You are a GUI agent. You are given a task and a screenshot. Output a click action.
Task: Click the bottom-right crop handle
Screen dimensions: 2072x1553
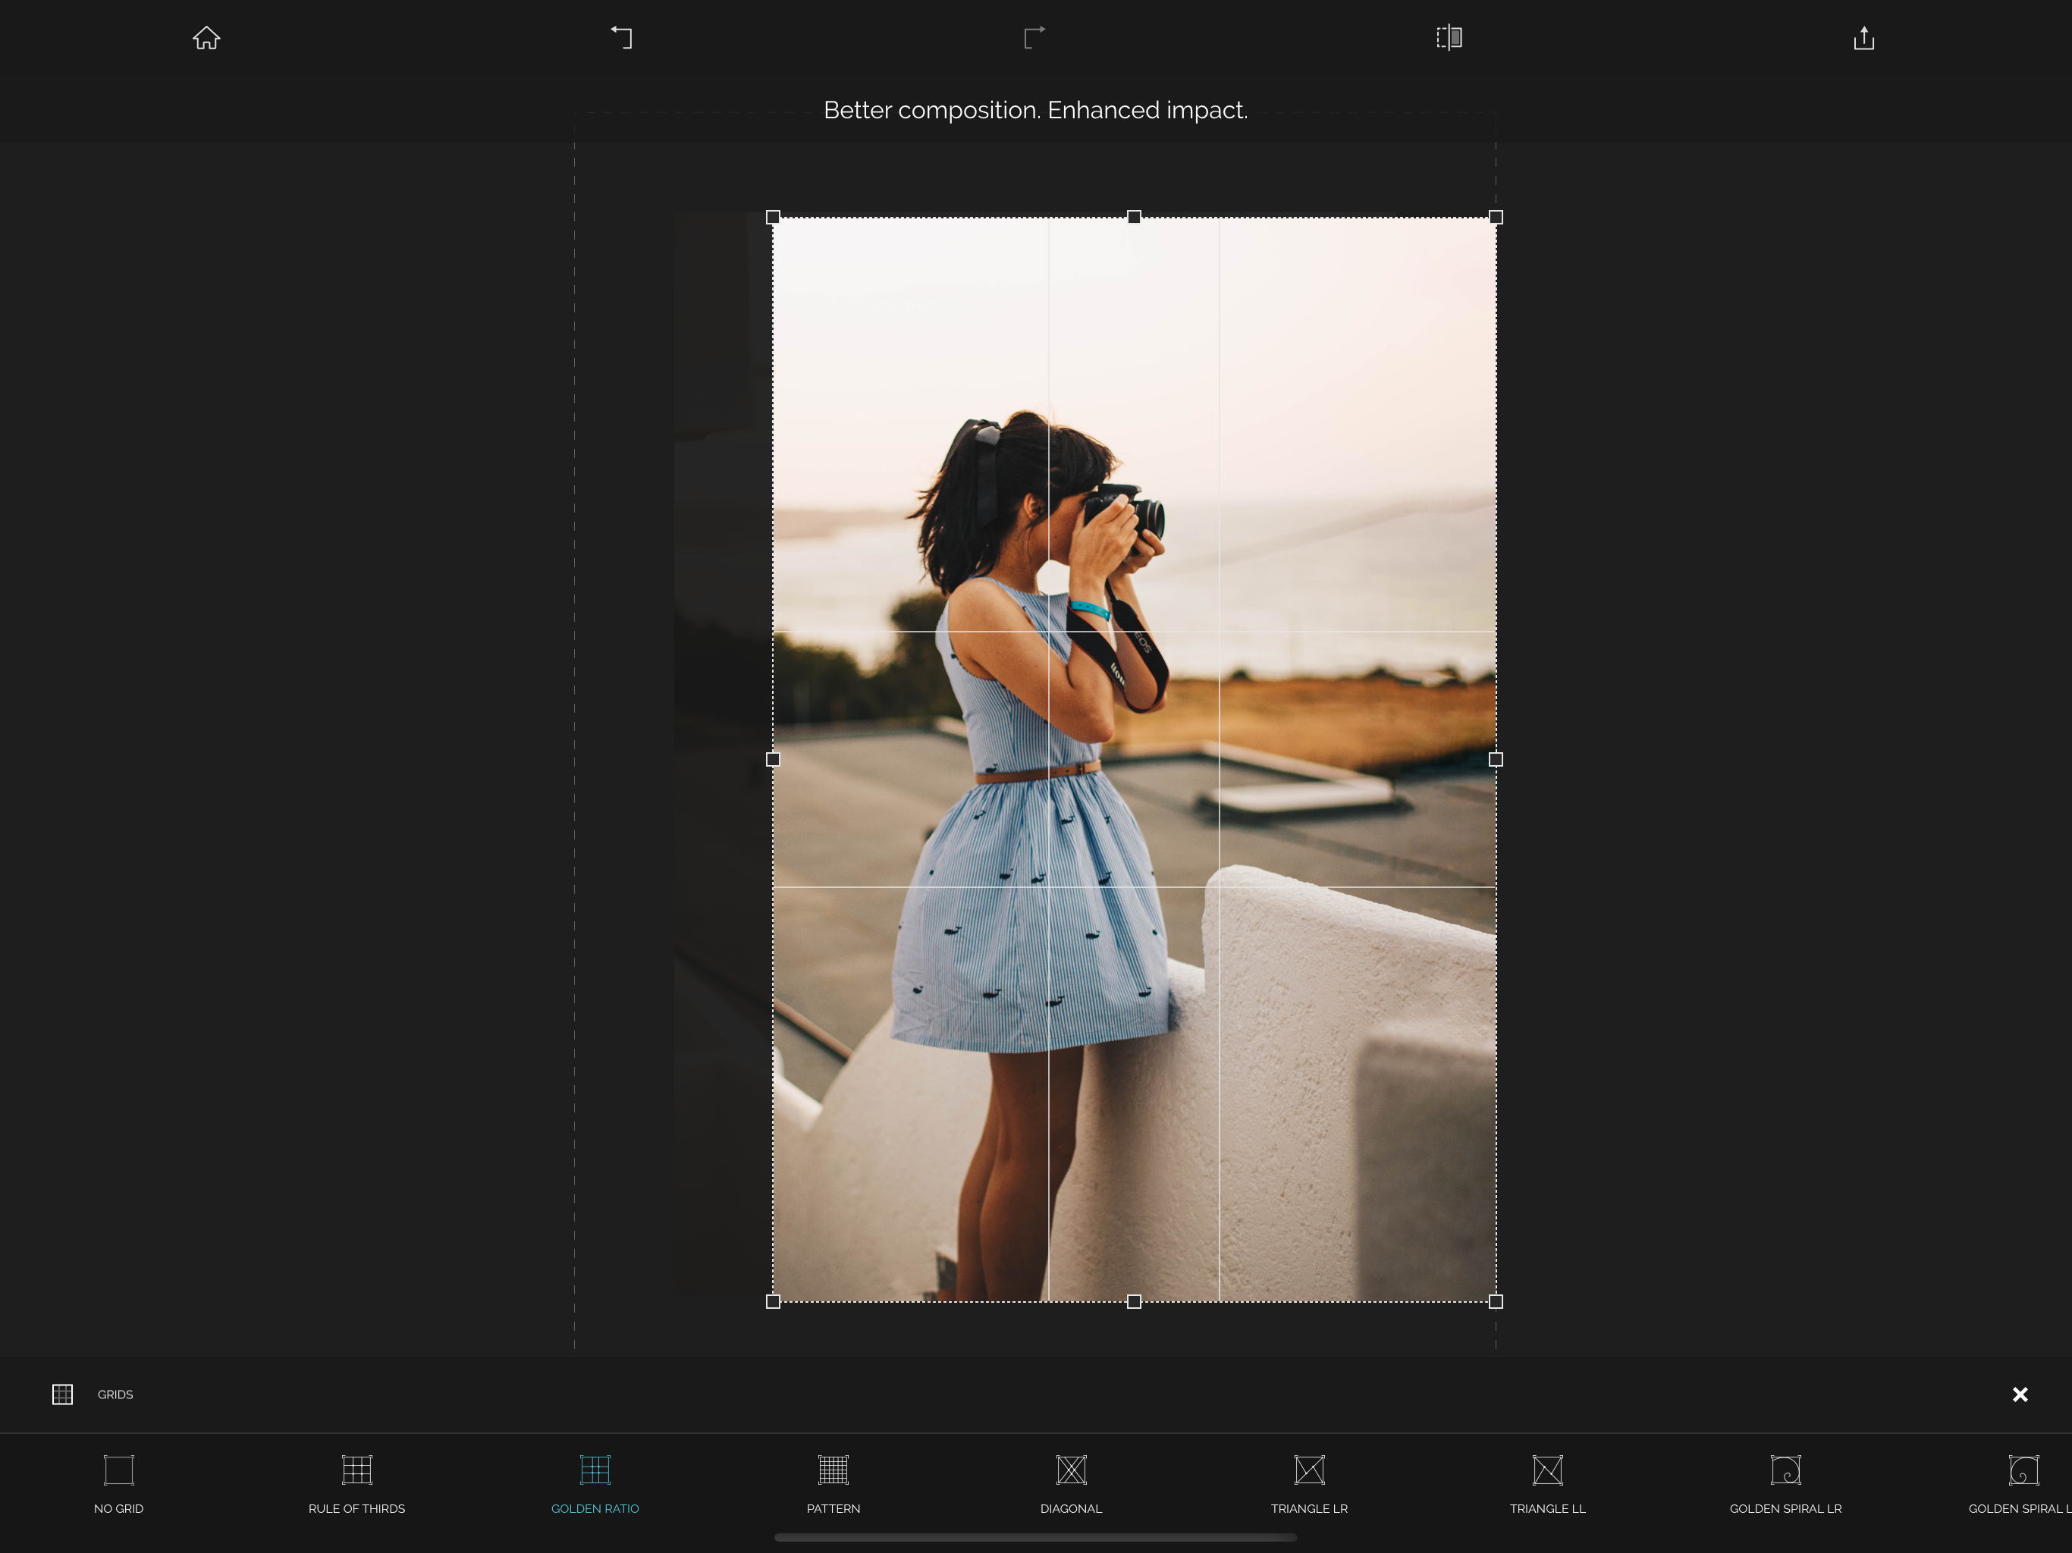coord(1496,1301)
